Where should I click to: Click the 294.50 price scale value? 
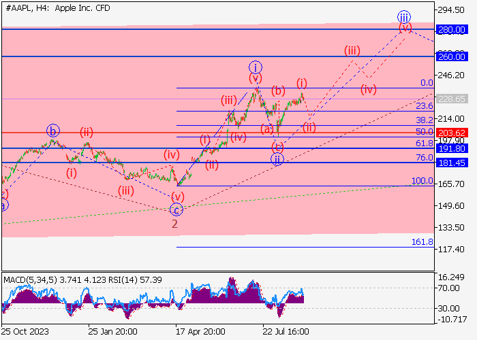point(451,10)
